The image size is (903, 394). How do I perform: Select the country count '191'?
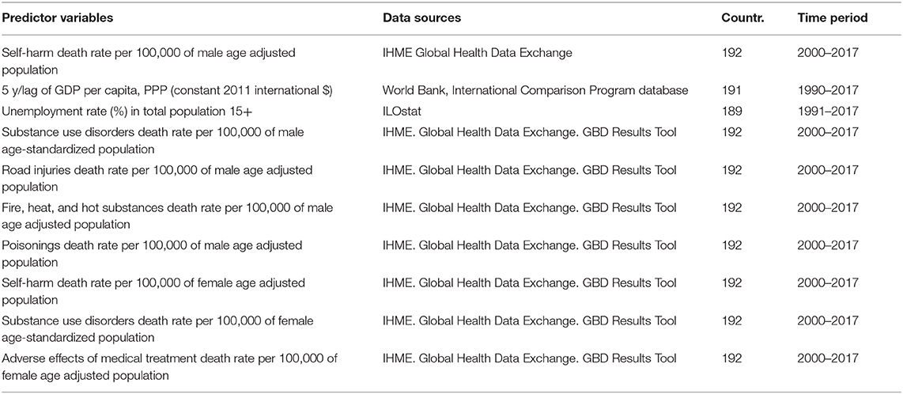(731, 89)
